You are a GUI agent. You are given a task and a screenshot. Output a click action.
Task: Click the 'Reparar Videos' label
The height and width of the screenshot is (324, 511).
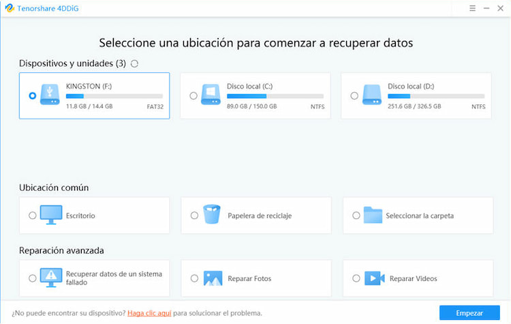pyautogui.click(x=414, y=279)
